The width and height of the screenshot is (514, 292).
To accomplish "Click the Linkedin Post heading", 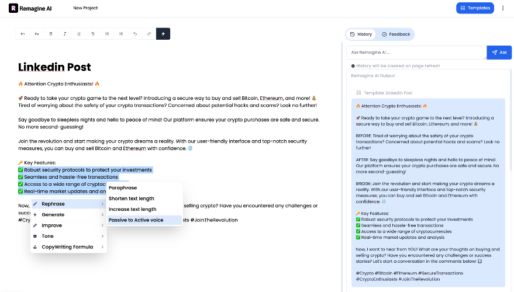I will pos(54,67).
